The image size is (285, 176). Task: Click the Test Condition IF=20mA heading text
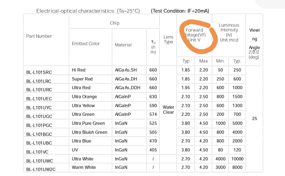click(180, 11)
